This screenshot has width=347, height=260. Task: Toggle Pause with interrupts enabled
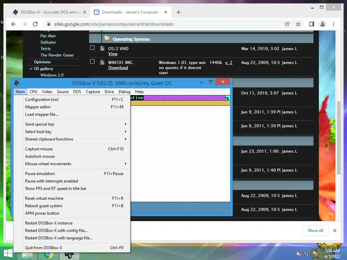(77, 181)
